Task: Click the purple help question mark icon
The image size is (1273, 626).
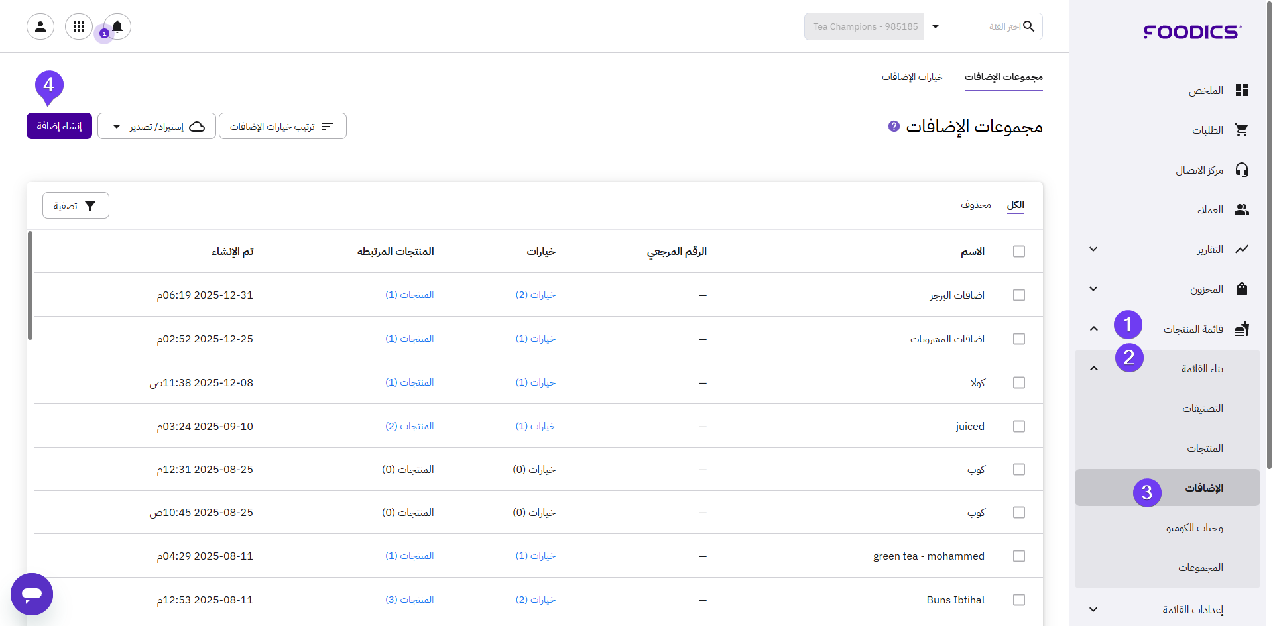Action: coord(894,126)
